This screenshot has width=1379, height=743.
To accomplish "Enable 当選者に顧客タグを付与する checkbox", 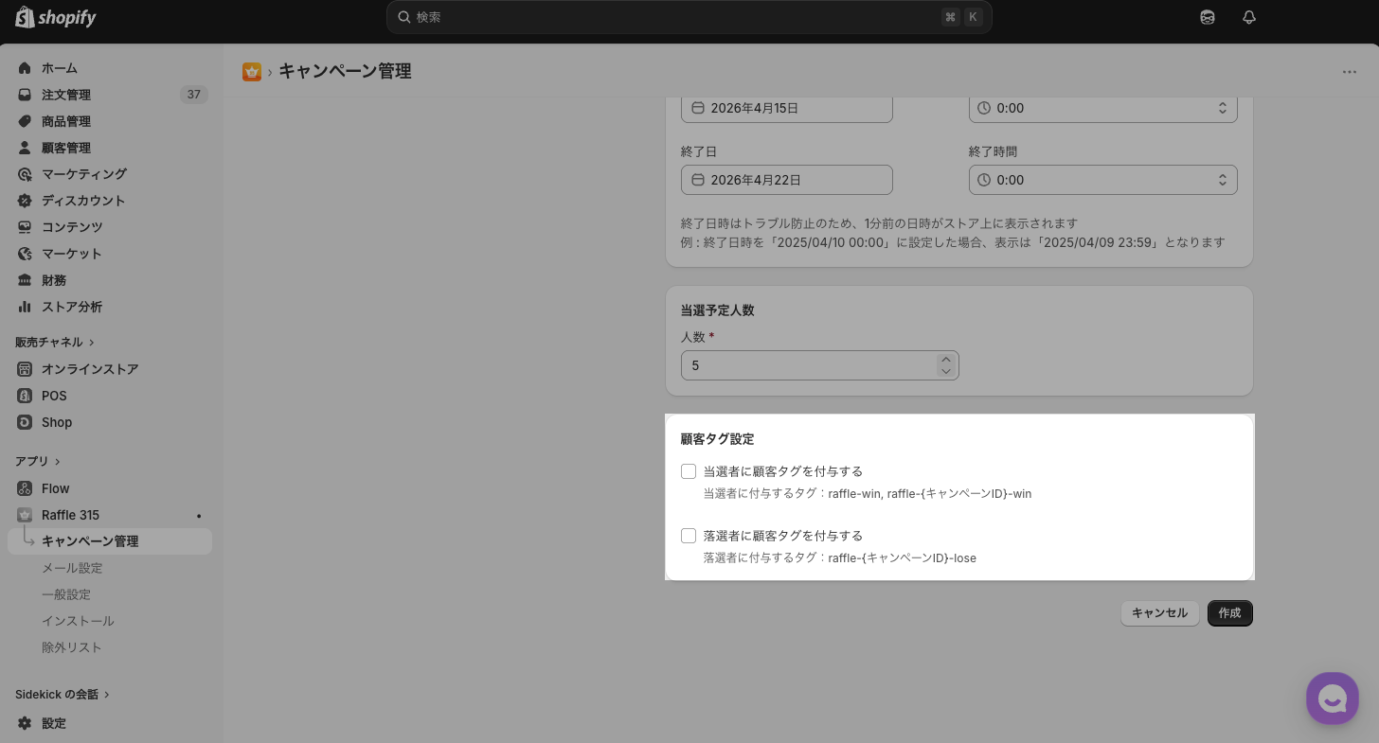I will tap(689, 471).
